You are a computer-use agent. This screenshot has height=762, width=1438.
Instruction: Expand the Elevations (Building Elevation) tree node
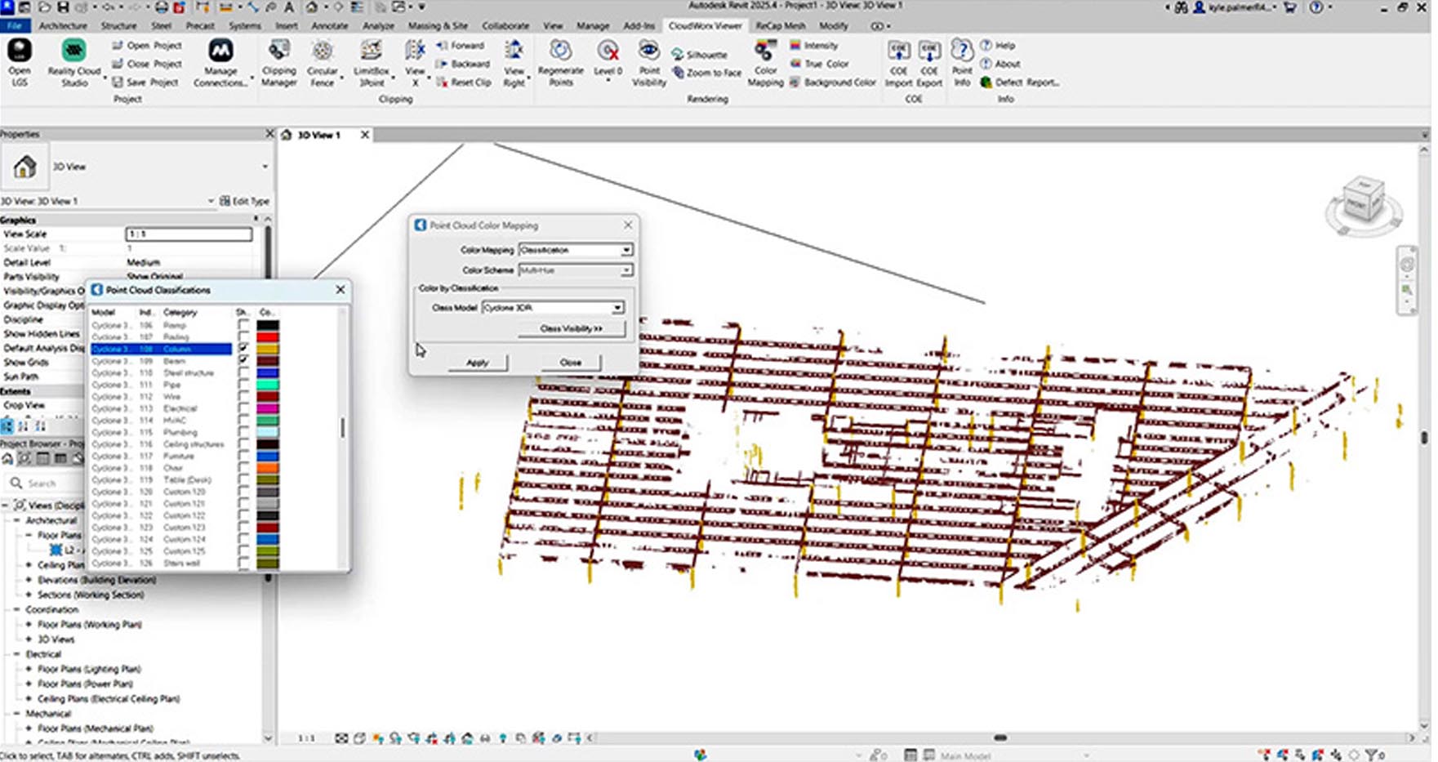[29, 580]
